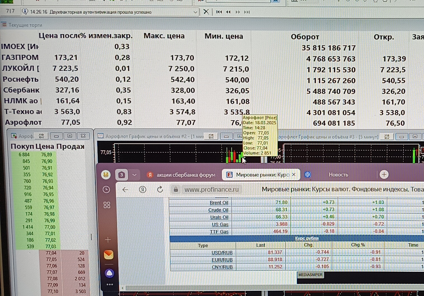Click the Yandex Я home button
Viewport: 424px width, 296px height.
coord(143,190)
